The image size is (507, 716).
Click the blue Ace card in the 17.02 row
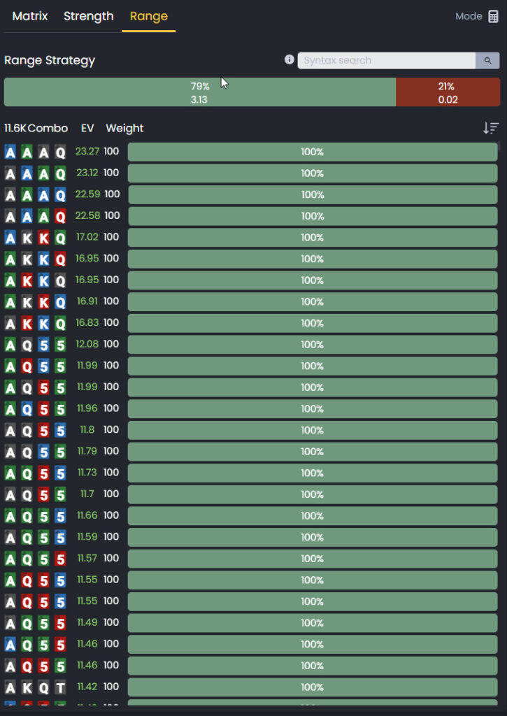(10, 238)
